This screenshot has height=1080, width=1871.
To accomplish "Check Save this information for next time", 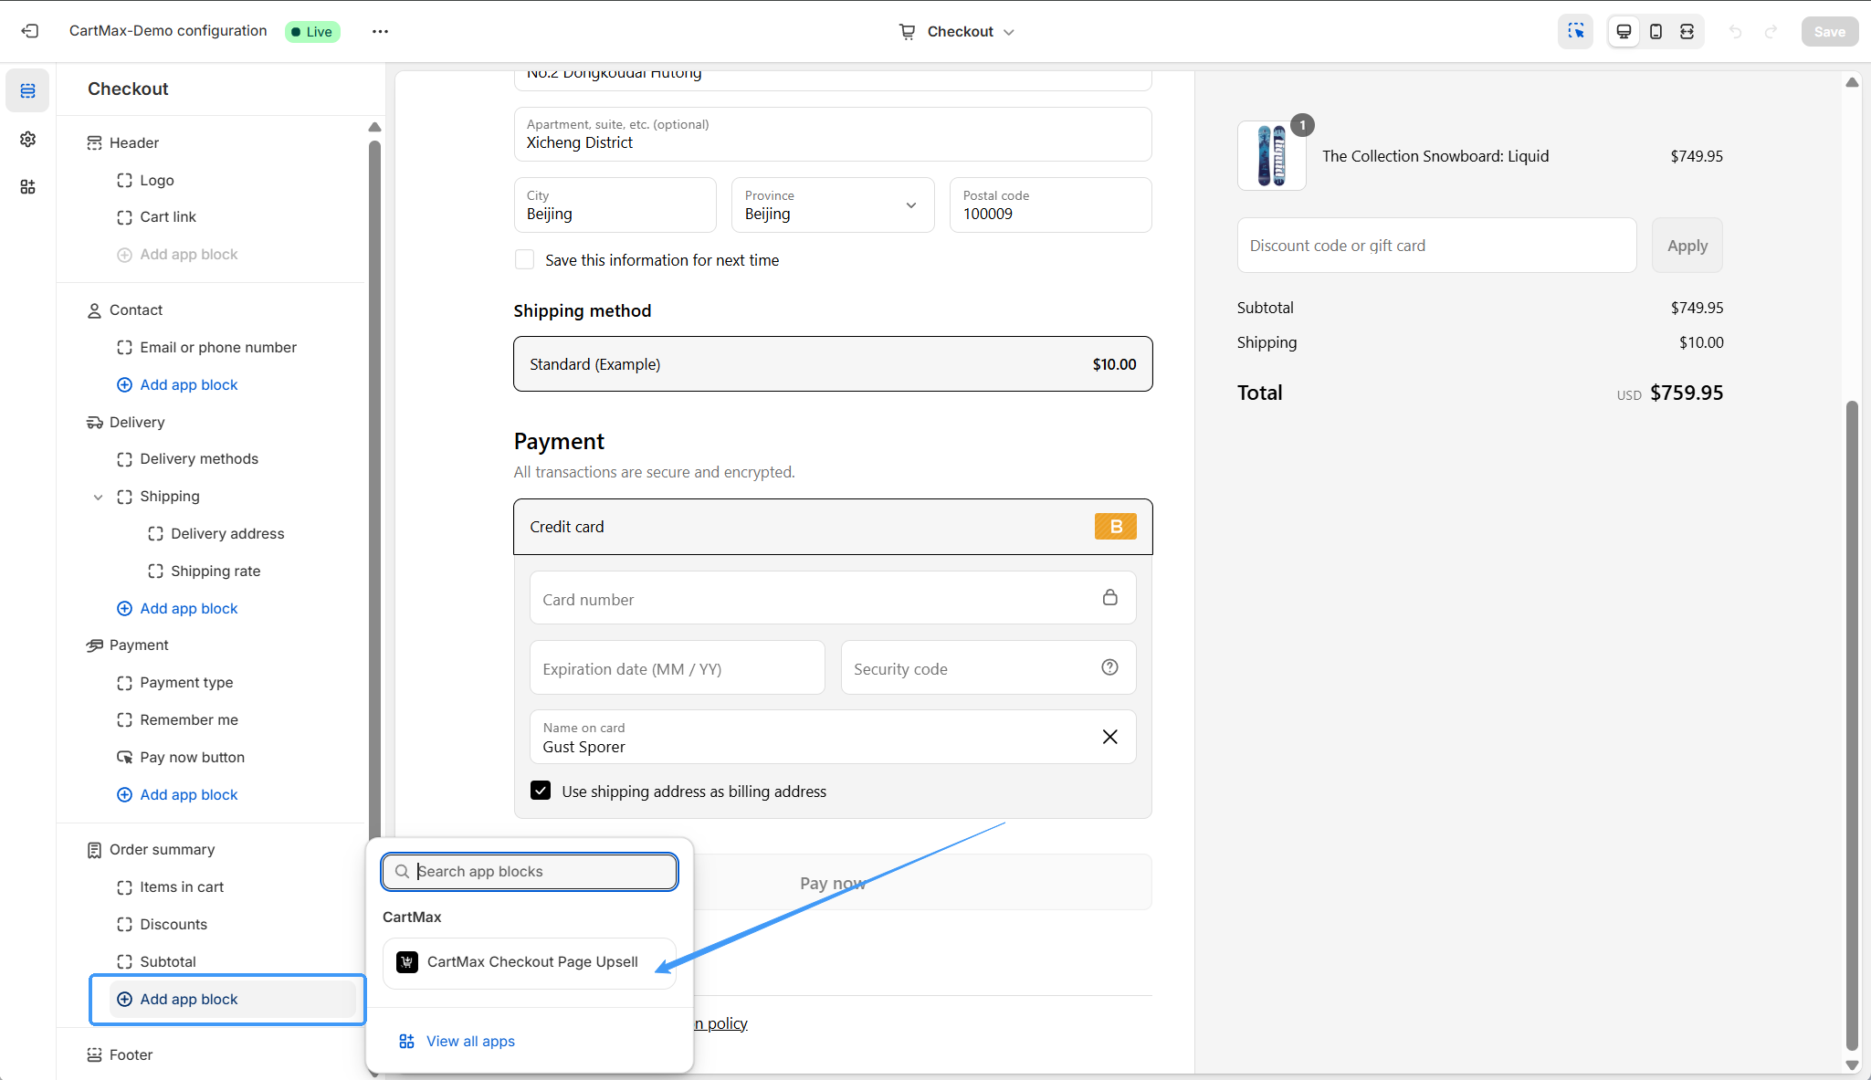I will coord(525,260).
